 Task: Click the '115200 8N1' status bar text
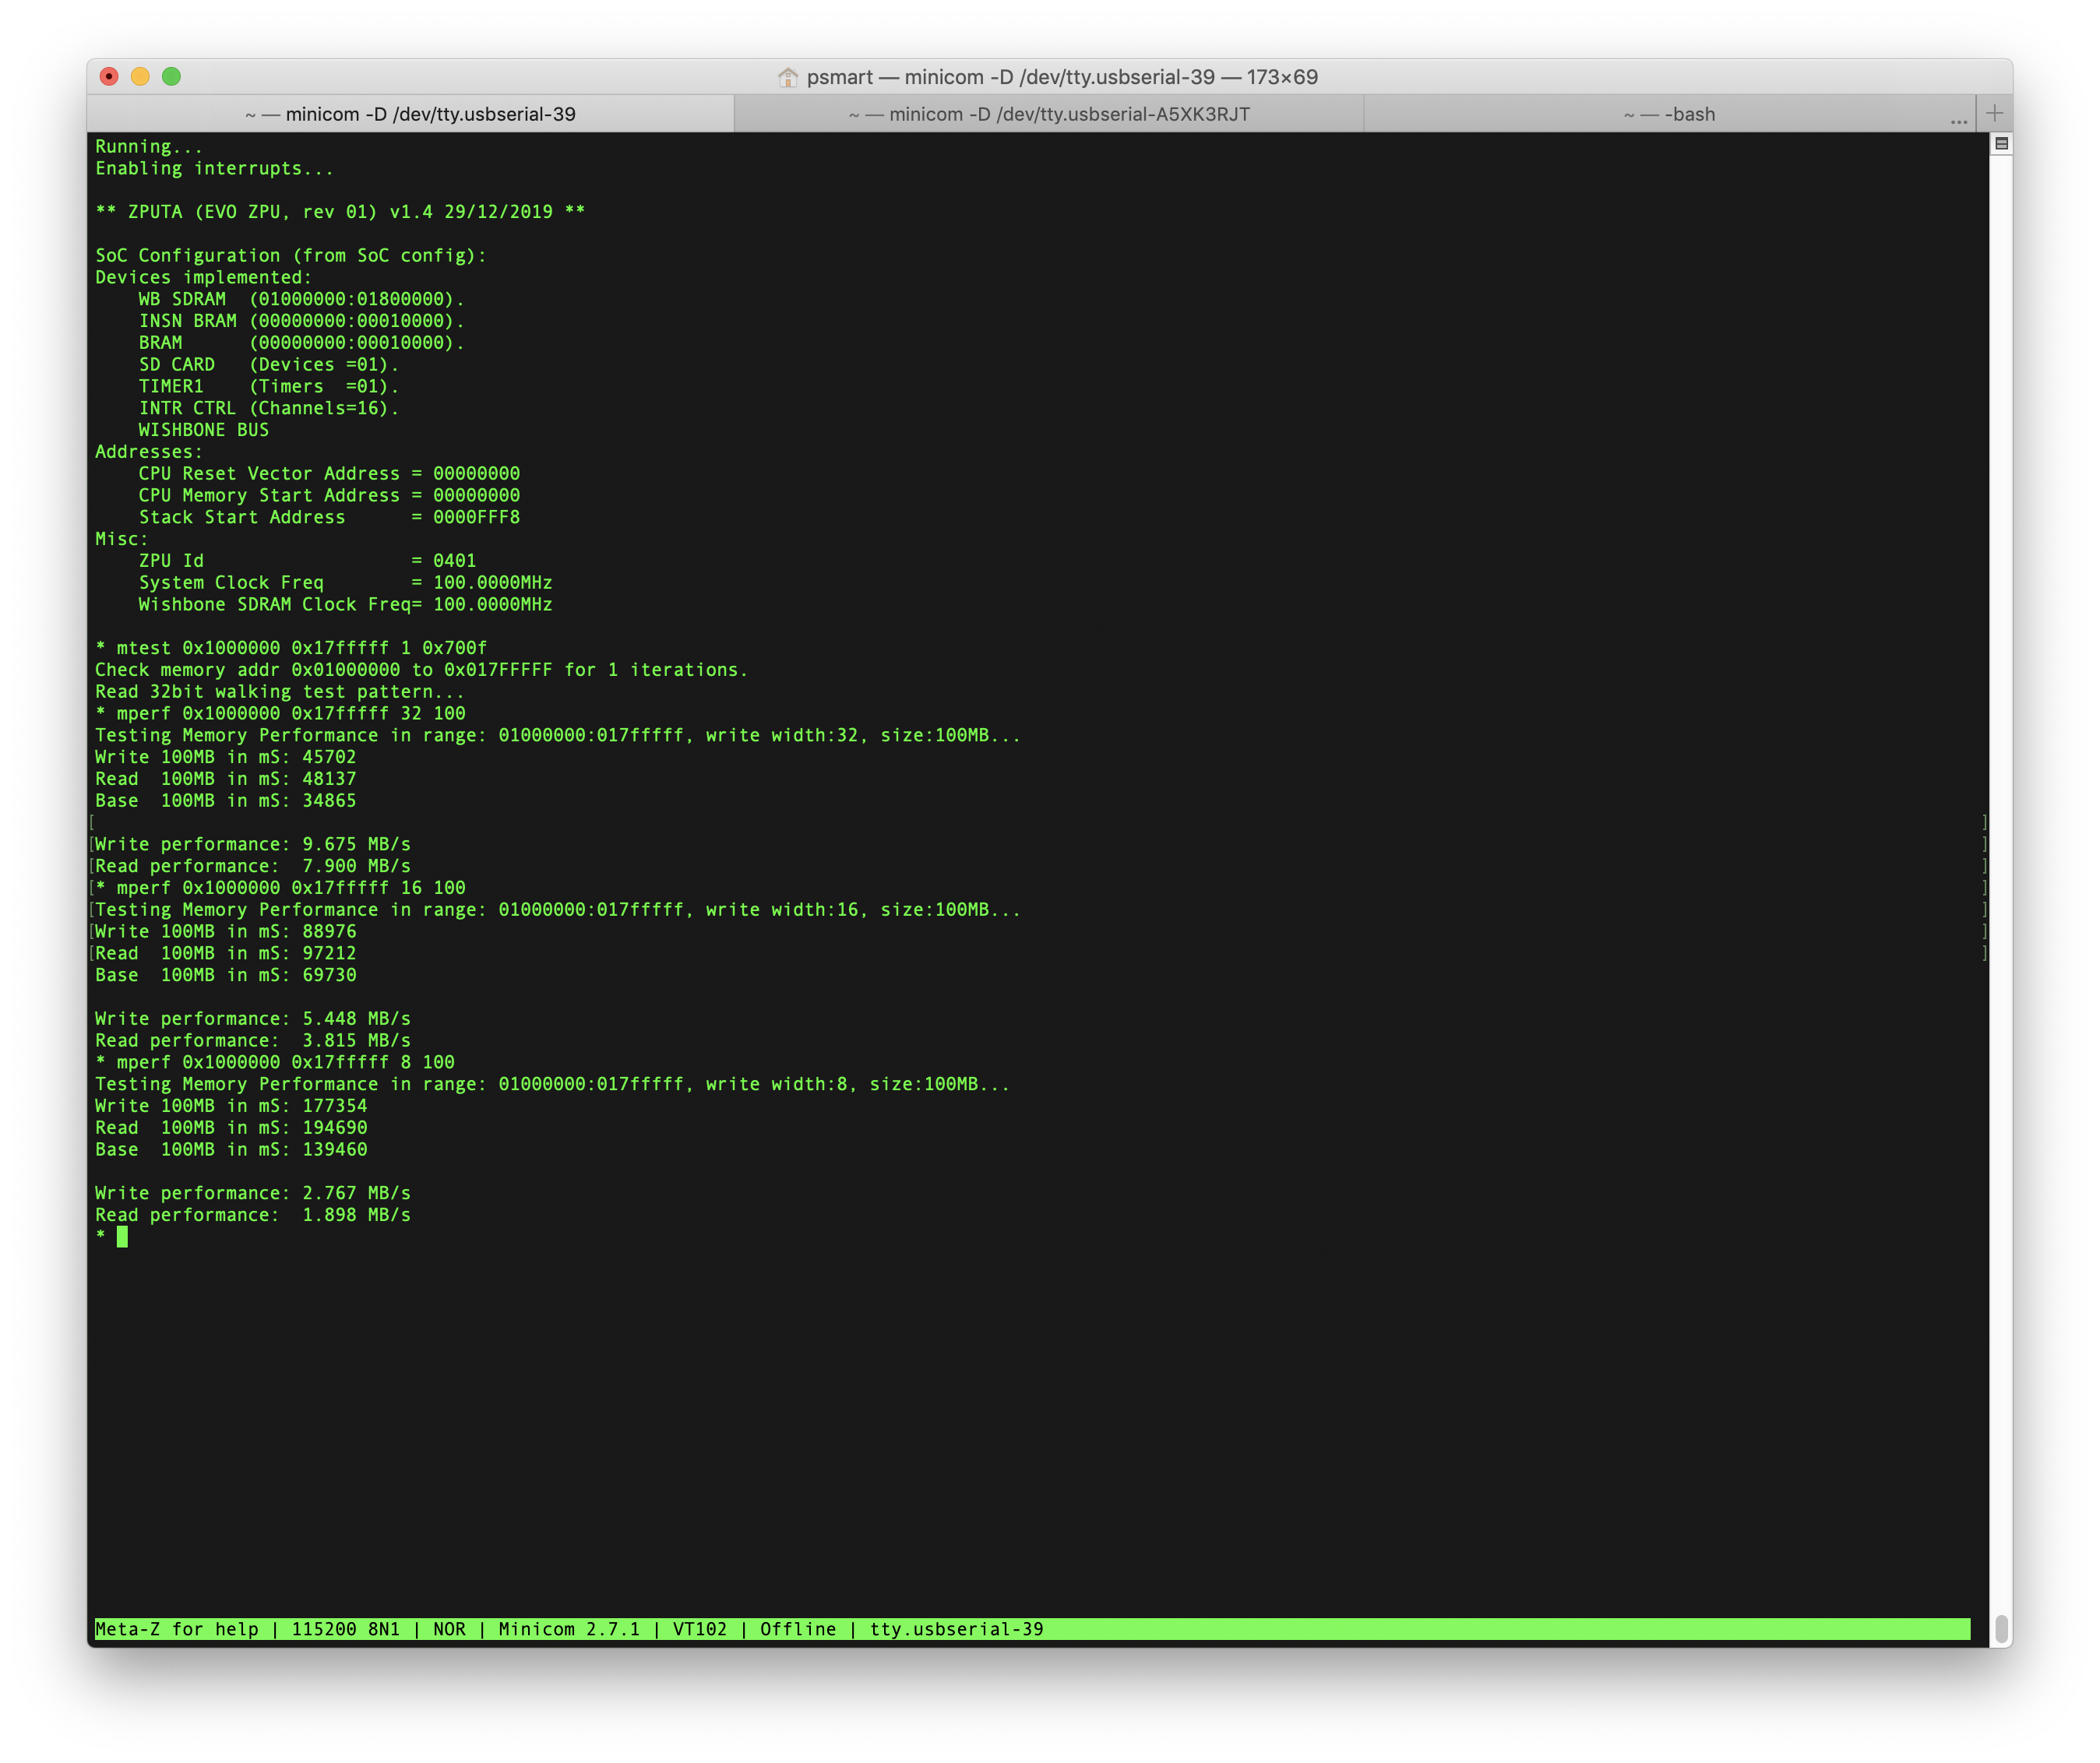[345, 1629]
